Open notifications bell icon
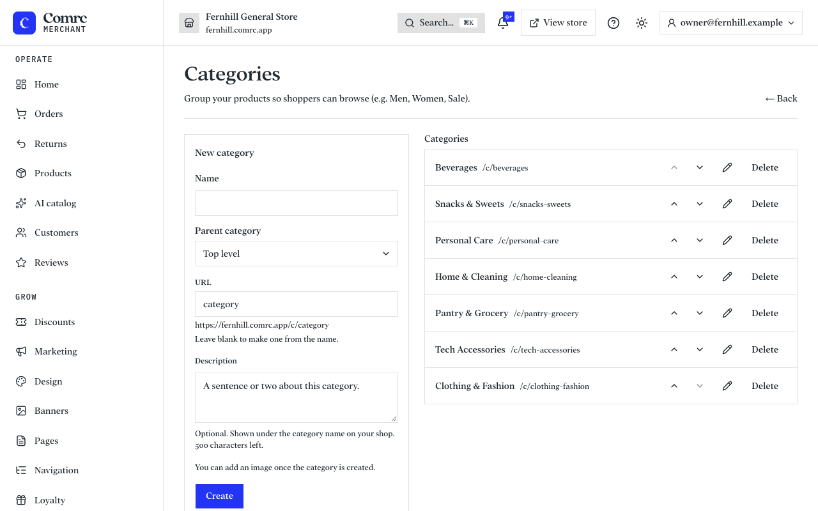This screenshot has width=818, height=511. point(503,23)
